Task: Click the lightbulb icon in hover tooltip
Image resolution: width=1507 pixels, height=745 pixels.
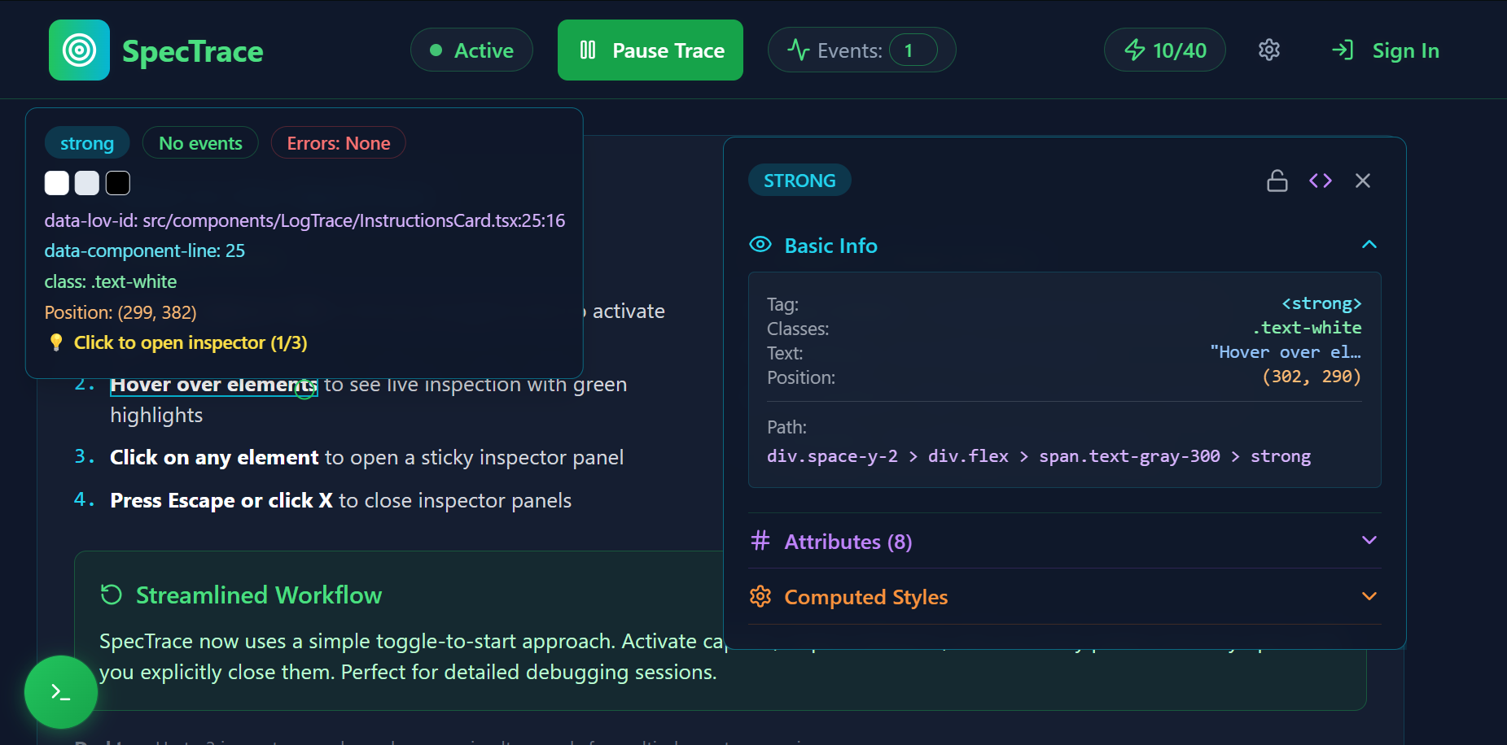Action: tap(55, 342)
